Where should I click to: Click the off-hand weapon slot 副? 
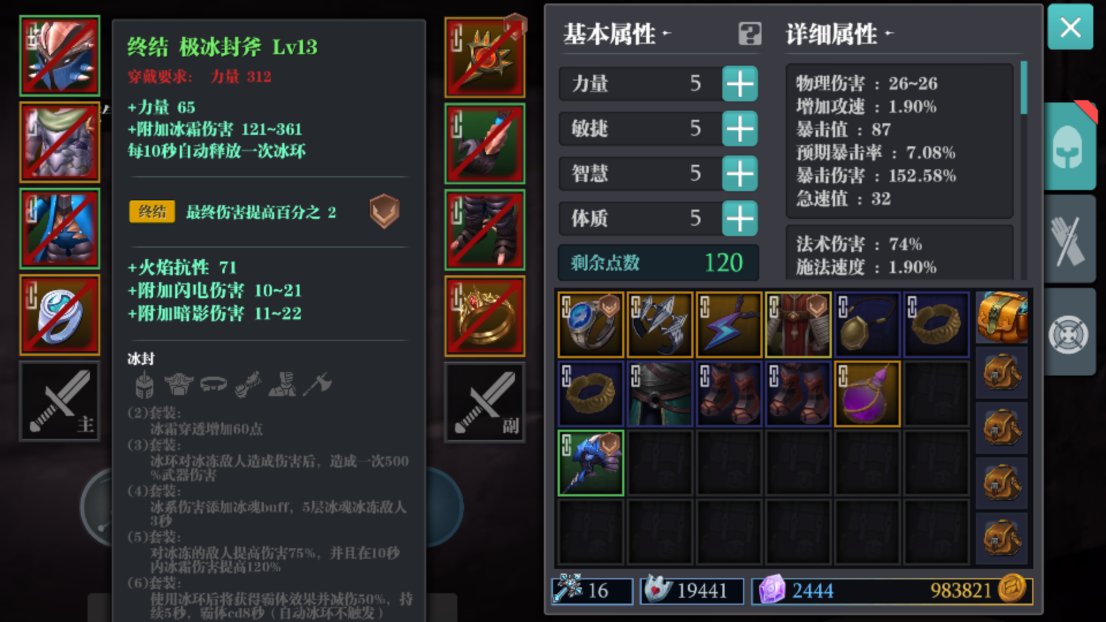tap(485, 401)
